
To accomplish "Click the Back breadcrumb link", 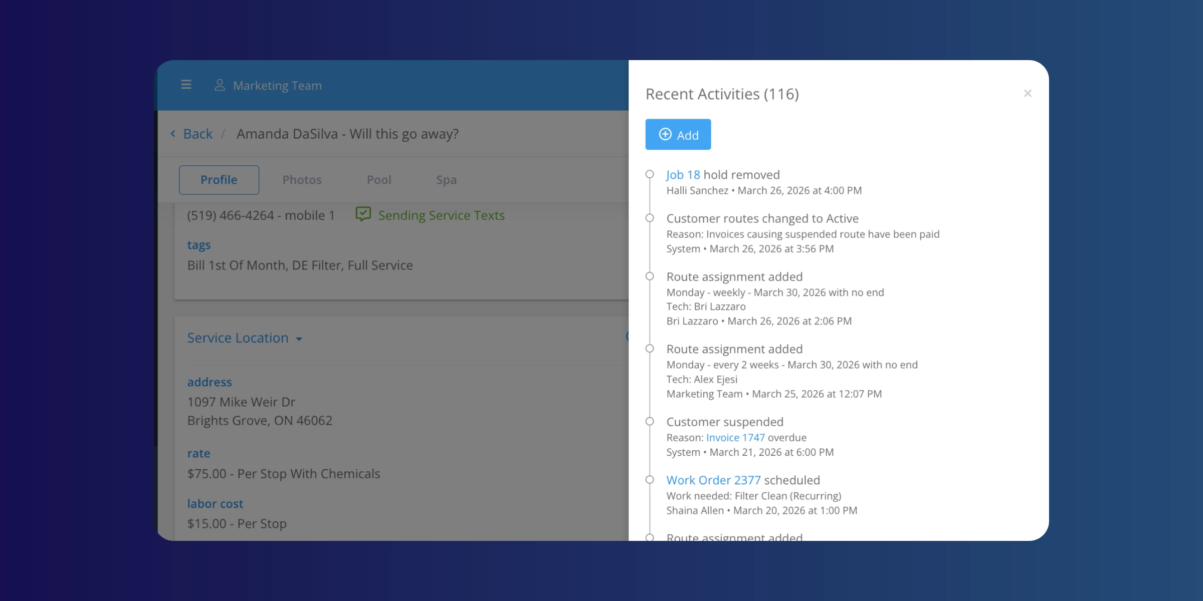I will coord(197,134).
